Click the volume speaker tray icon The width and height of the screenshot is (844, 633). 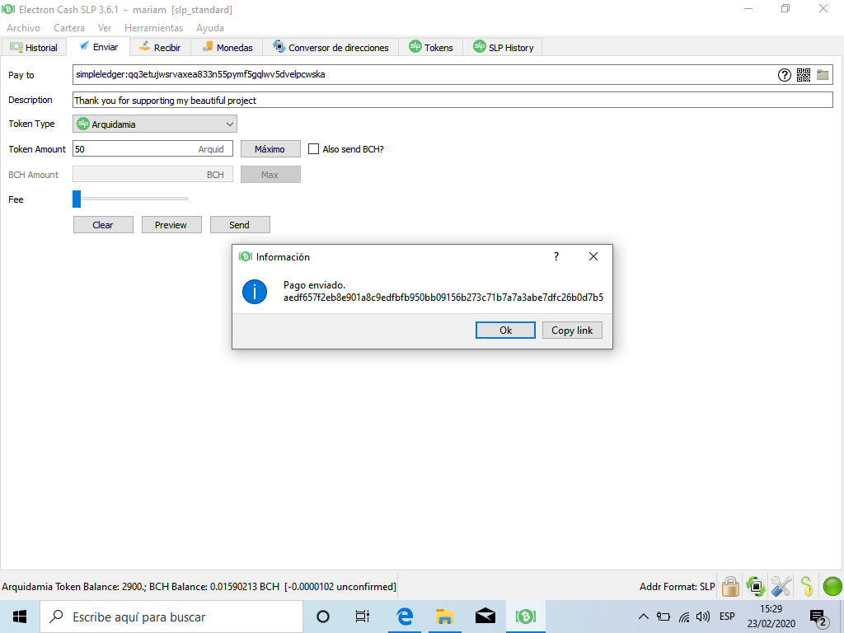point(702,617)
